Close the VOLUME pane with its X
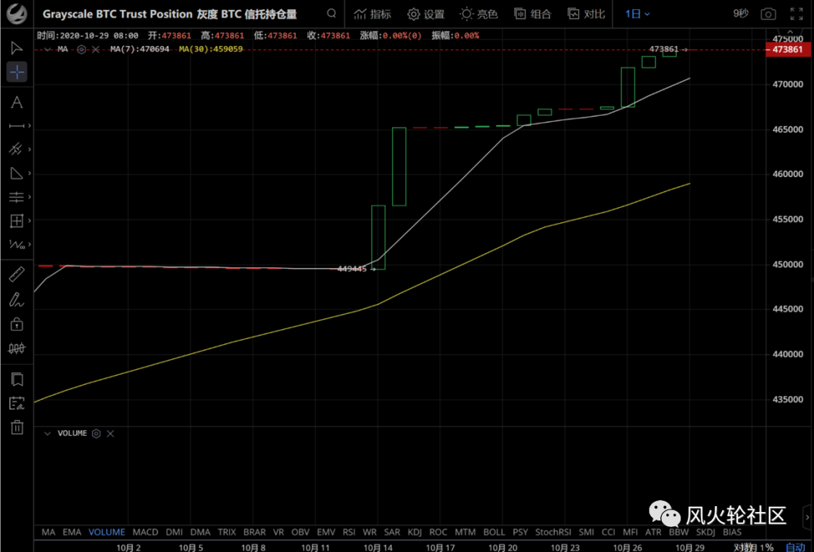The image size is (814, 552). (x=110, y=434)
